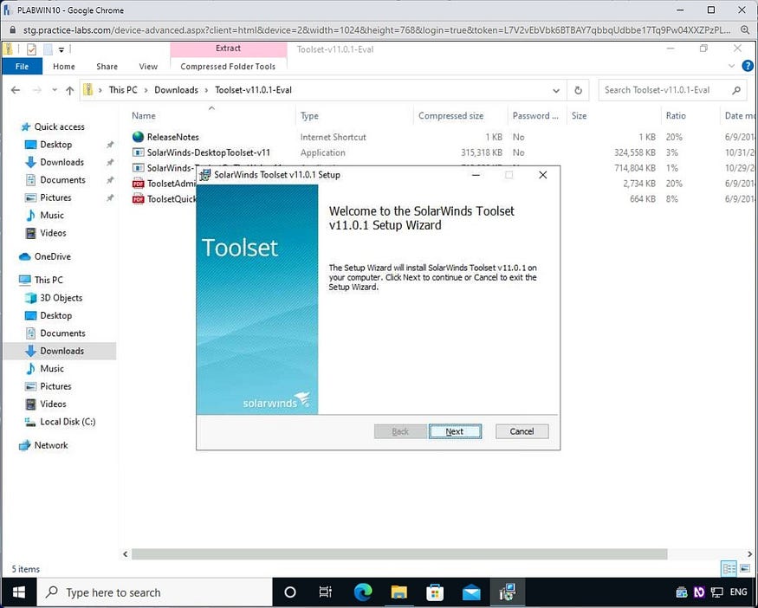
Task: Click Downloads in the address breadcrumb
Action: [x=176, y=90]
